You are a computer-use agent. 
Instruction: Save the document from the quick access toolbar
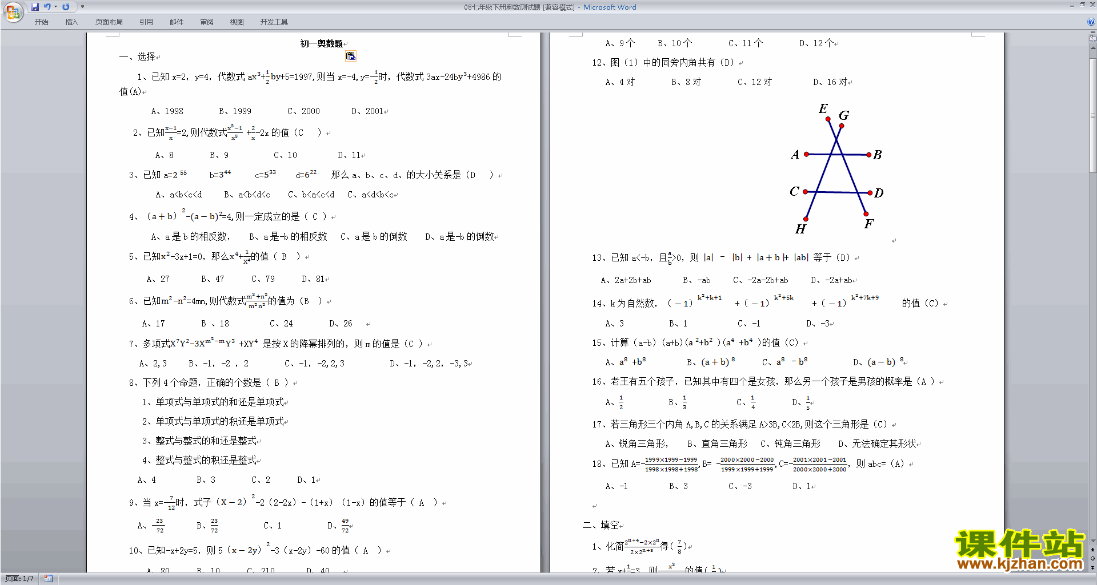[x=35, y=7]
